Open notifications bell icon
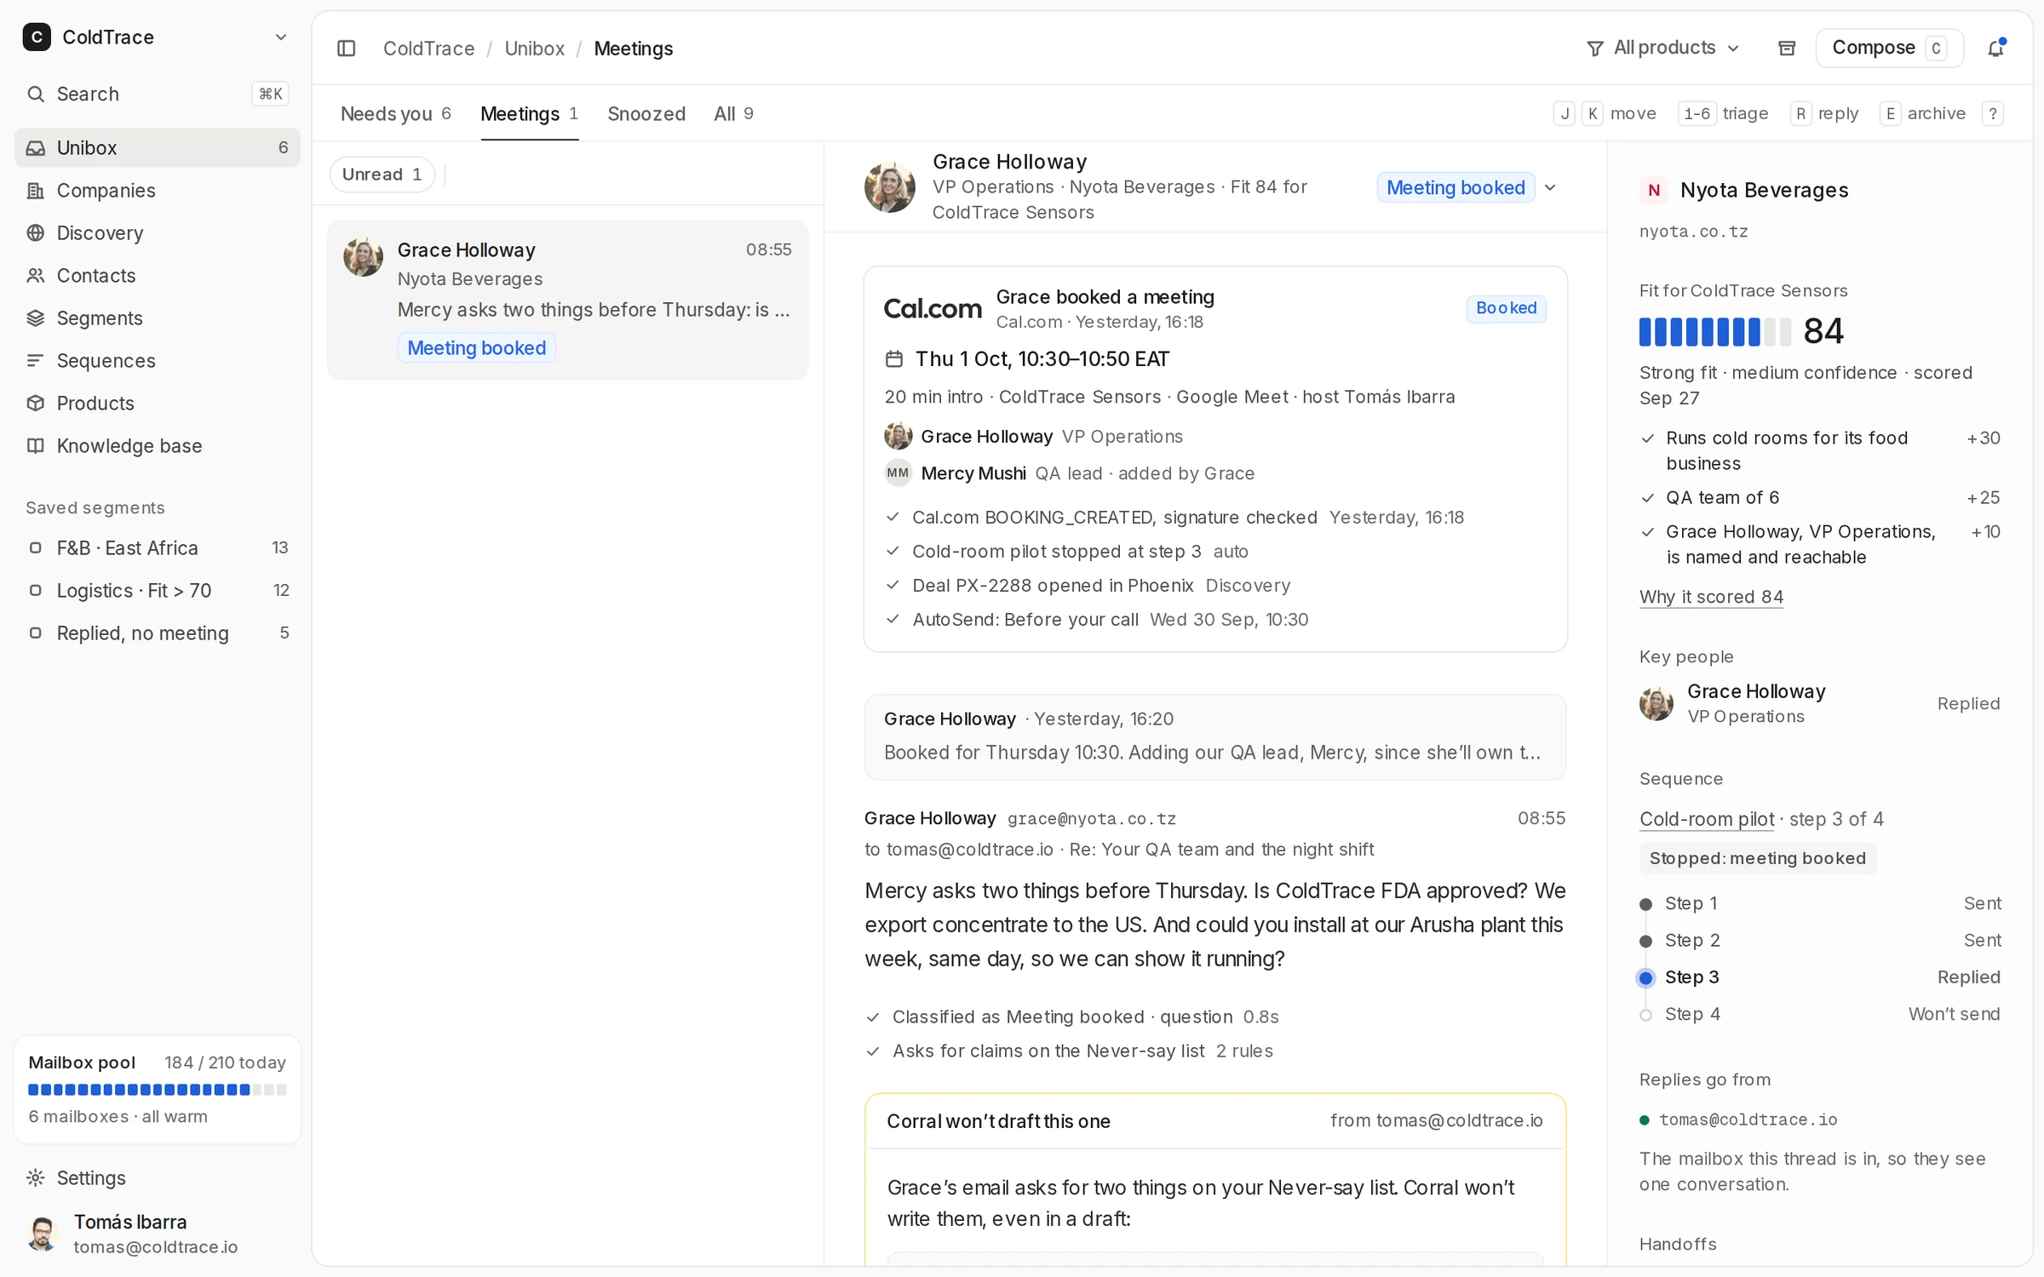Screen dimensions: 2044x1277 [x=1995, y=49]
